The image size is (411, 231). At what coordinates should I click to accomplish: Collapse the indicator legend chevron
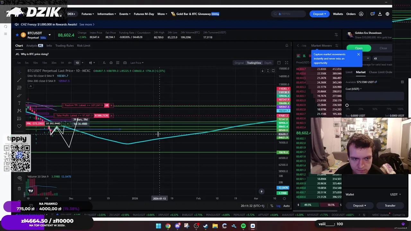(31, 86)
